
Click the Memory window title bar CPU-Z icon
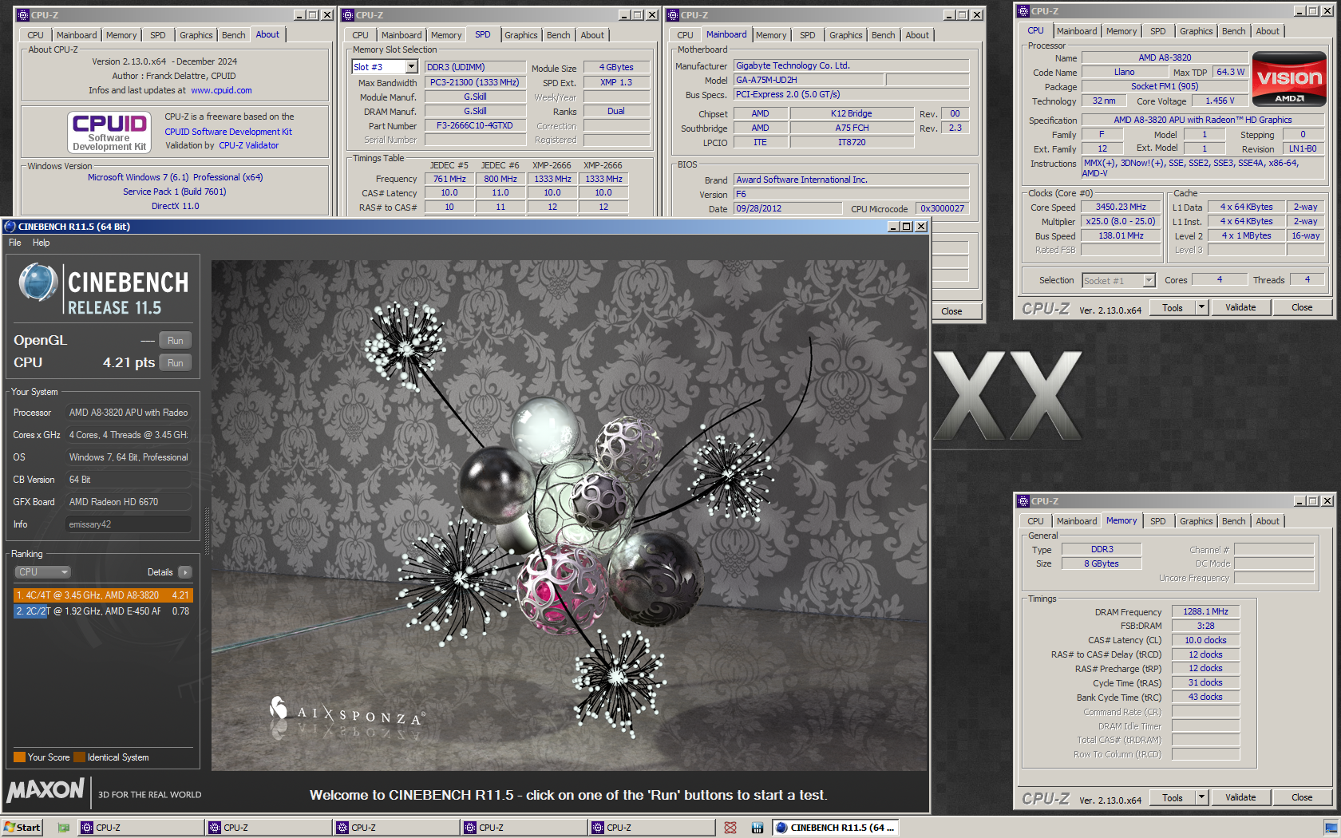tap(1023, 501)
